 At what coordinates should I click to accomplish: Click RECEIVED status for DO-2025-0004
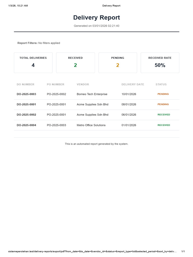coord(164,125)
